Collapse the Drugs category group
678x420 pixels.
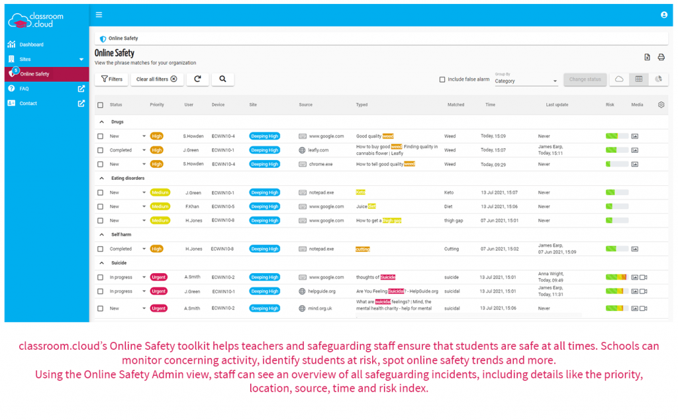tap(102, 122)
